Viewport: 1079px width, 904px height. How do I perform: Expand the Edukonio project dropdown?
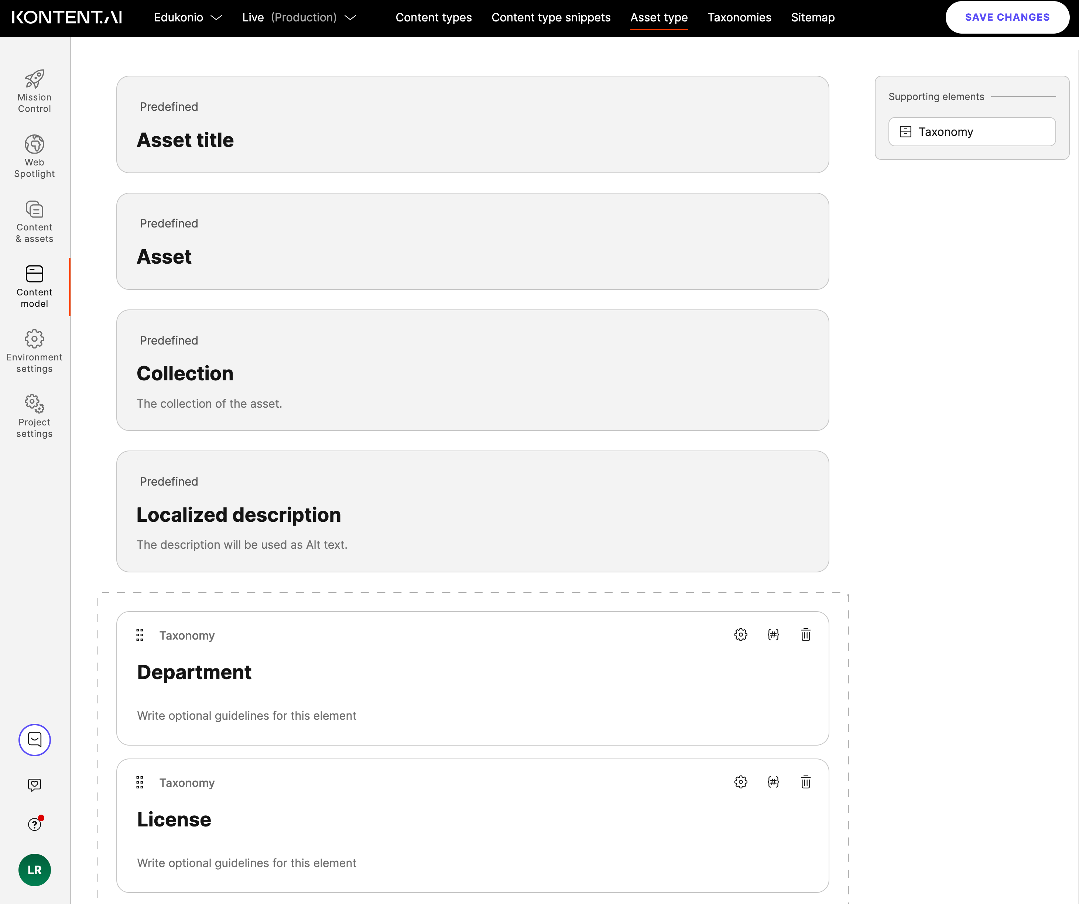tap(187, 17)
